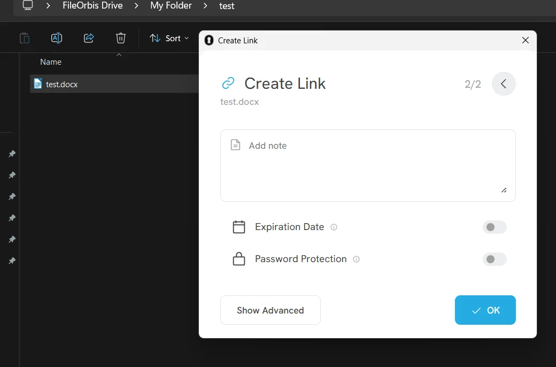Navigate to My Folder breadcrumb
Viewport: 556px width, 367px height.
click(171, 6)
